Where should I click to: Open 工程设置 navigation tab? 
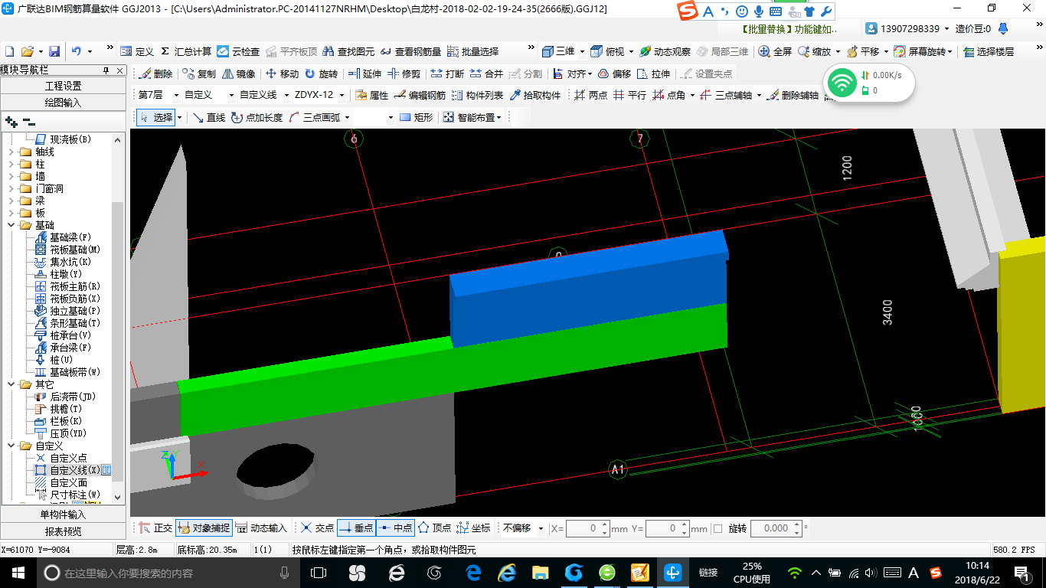pyautogui.click(x=63, y=86)
